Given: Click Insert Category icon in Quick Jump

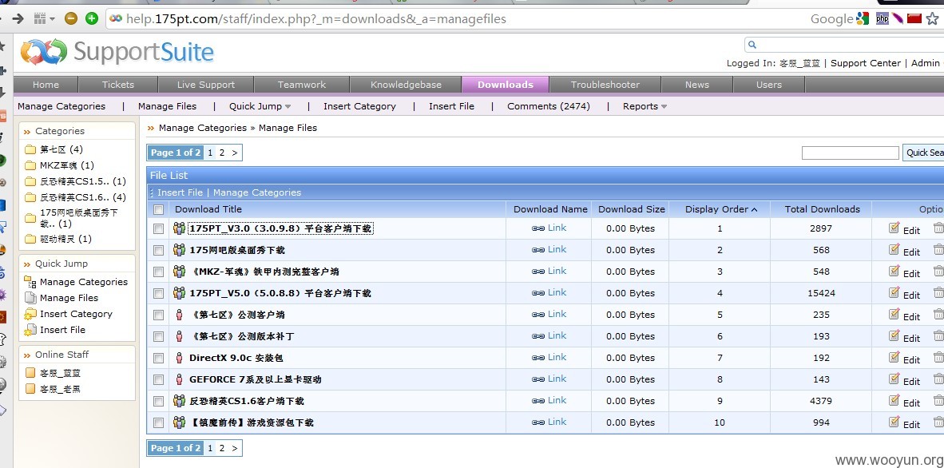Looking at the screenshot, I should pyautogui.click(x=30, y=314).
